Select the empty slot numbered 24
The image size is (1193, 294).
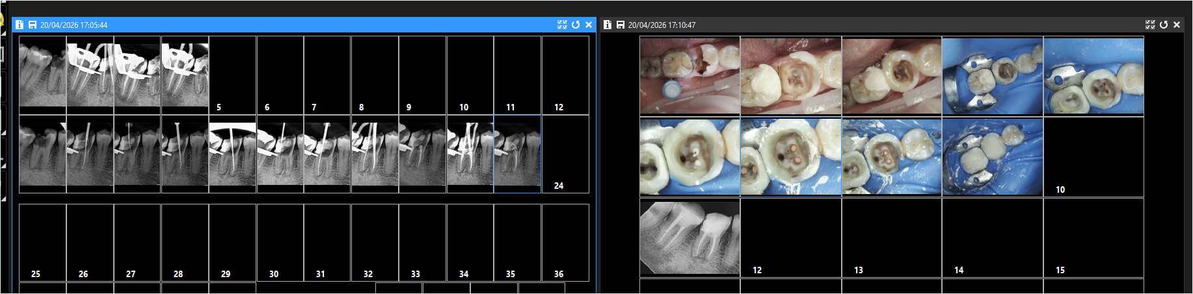(x=565, y=154)
